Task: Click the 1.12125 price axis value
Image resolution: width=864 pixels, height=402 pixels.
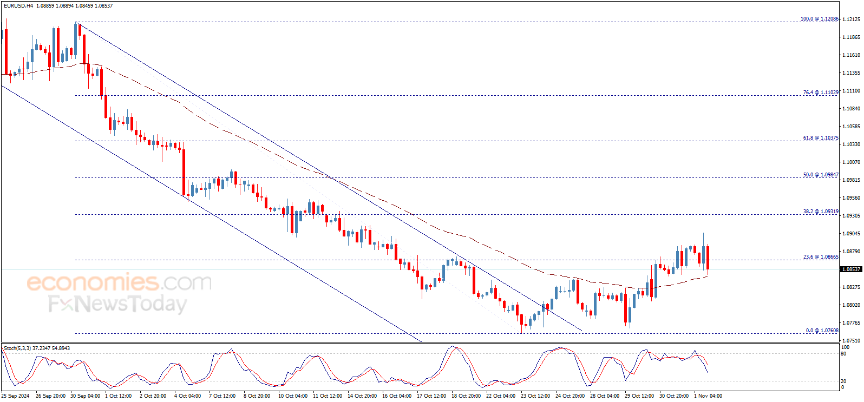Action: coord(851,19)
